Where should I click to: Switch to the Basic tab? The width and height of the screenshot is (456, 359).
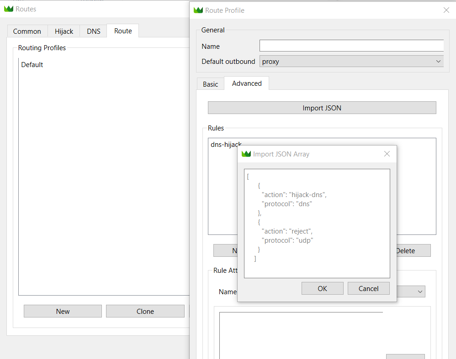click(x=211, y=84)
